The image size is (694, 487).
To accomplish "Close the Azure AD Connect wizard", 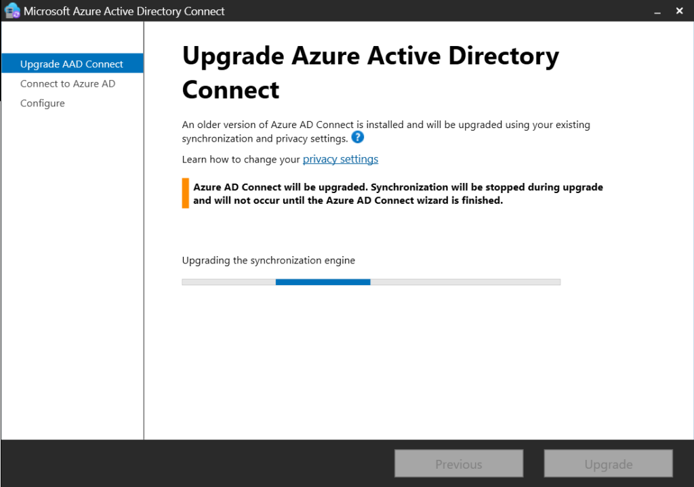I will point(679,11).
